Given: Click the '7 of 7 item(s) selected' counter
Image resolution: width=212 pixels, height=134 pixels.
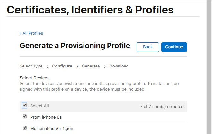Looking at the screenshot, I should pyautogui.click(x=162, y=106).
